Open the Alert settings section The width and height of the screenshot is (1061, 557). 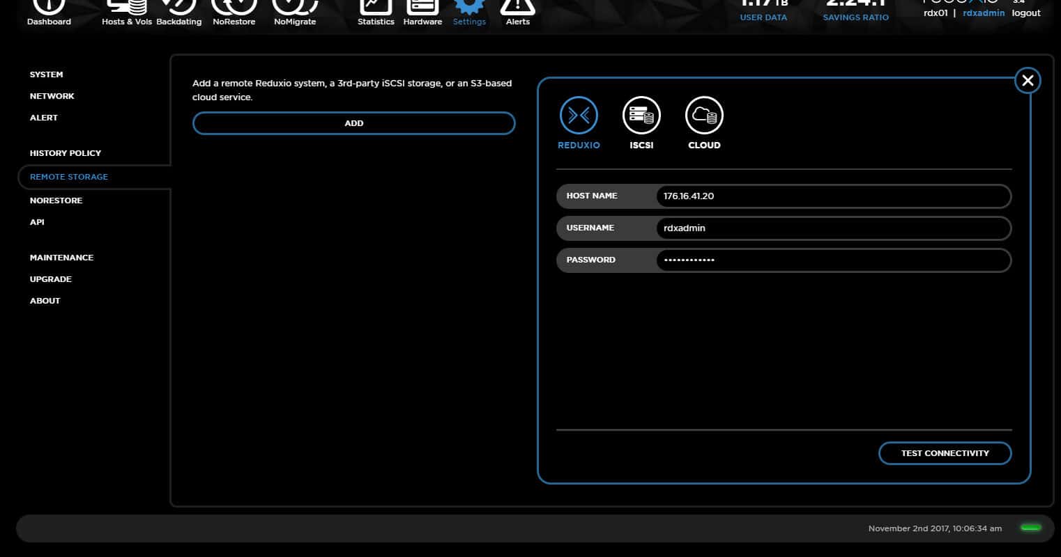point(44,118)
